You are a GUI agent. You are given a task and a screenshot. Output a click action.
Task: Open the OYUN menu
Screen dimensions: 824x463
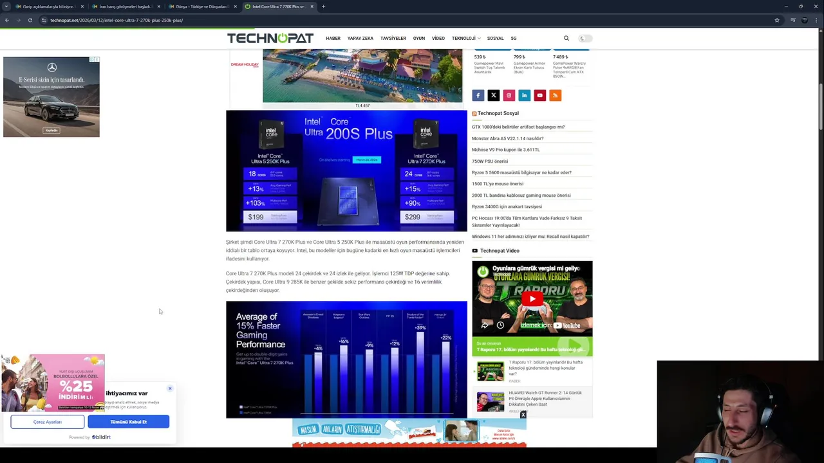419,38
